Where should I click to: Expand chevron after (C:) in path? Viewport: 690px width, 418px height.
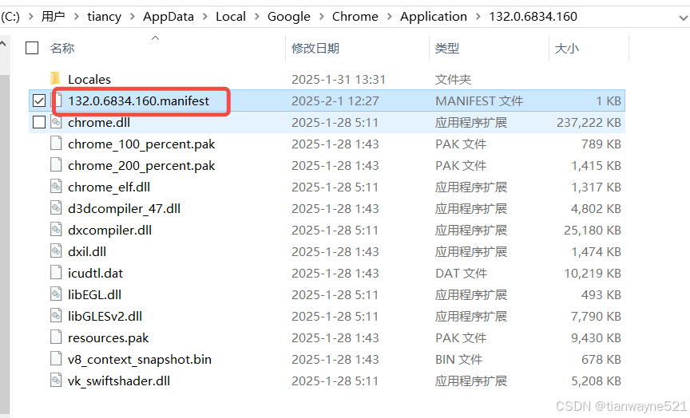[x=31, y=17]
